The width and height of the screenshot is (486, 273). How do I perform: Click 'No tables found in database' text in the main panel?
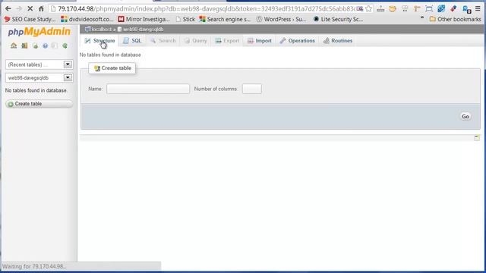coord(110,55)
